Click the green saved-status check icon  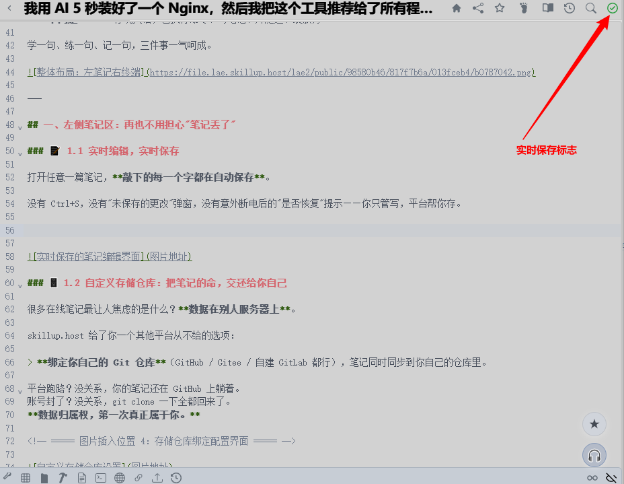tap(613, 8)
